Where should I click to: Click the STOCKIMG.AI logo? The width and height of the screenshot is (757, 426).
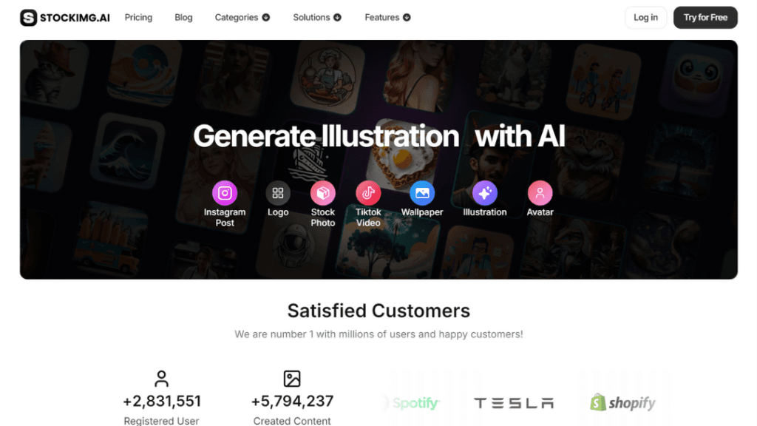coord(65,18)
